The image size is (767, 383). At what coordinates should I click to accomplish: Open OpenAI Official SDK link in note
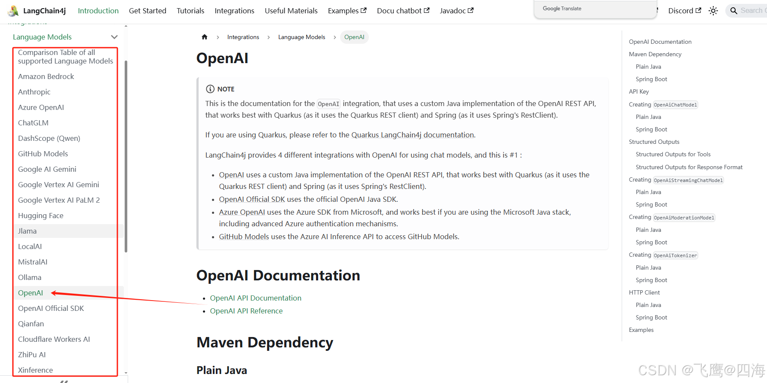pos(252,199)
